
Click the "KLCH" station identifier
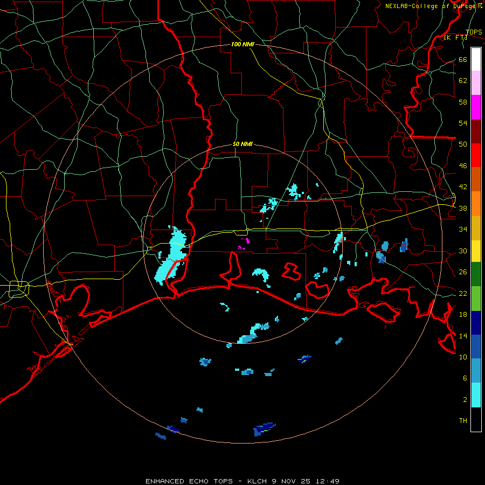(258, 481)
